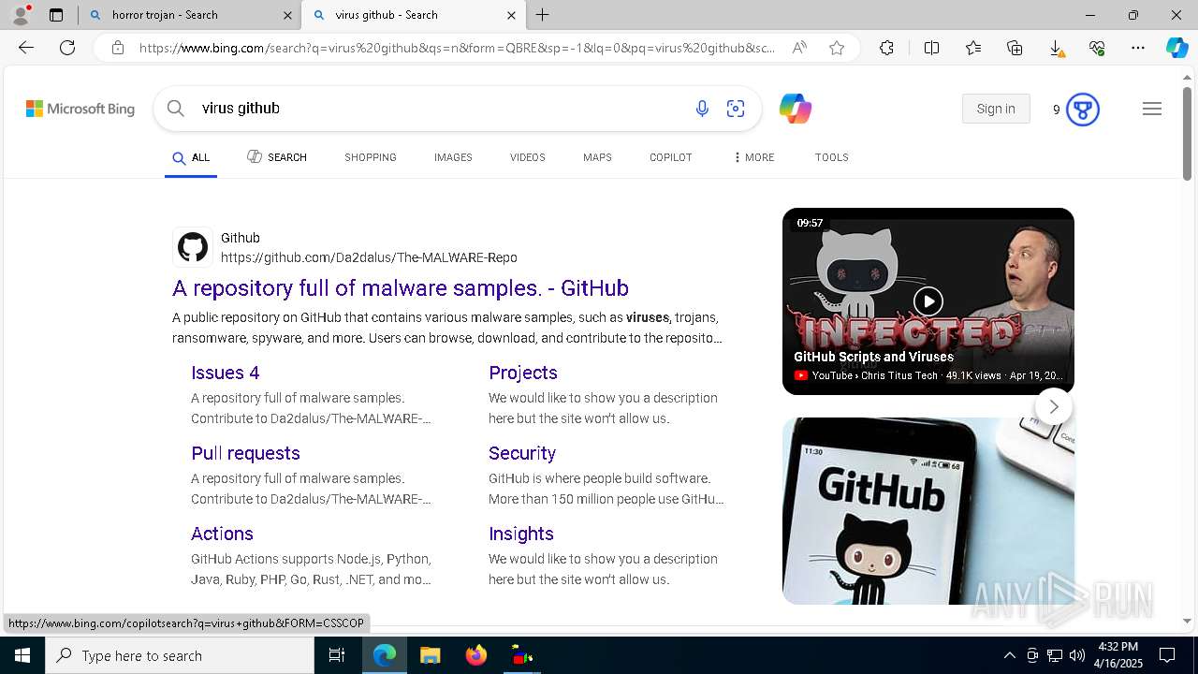Viewport: 1198px width, 674px height.
Task: Open Browser essentials heart icon
Action: pos(1097,48)
